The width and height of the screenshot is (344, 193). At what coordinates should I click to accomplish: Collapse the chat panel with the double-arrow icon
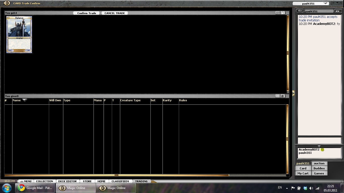coord(337,11)
